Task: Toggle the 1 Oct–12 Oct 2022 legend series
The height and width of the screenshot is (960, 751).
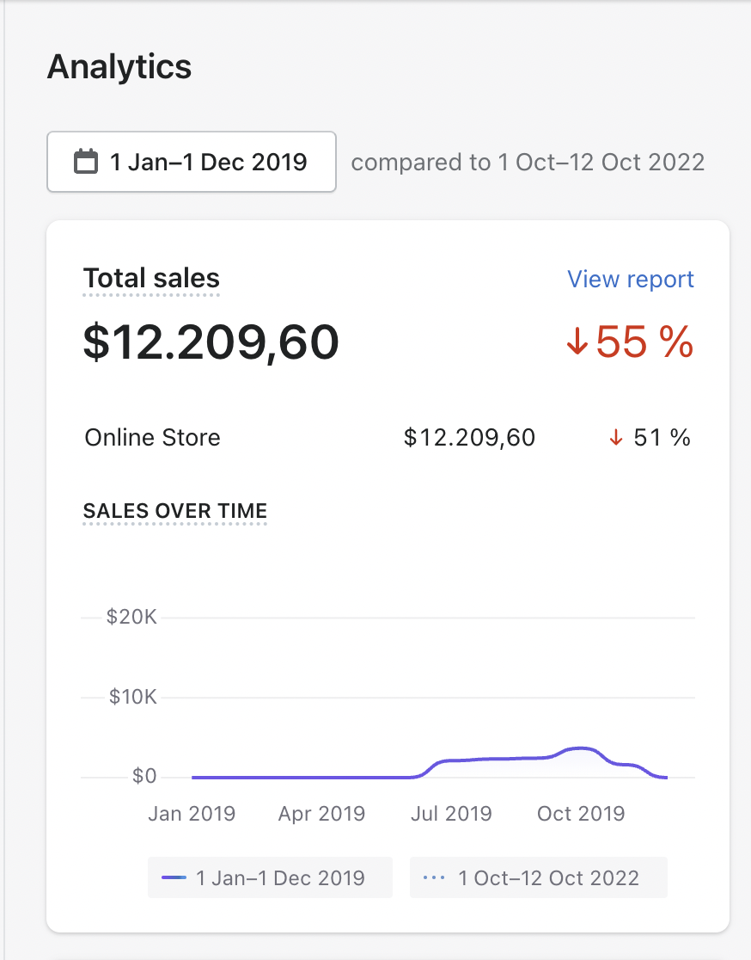Action: (538, 877)
